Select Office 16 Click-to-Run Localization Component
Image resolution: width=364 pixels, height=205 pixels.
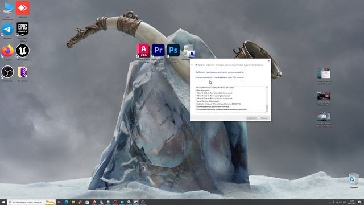(214, 99)
